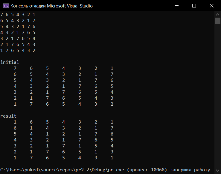The image size is (221, 174).
Task: Minimize the debug console window
Action: pos(180,6)
